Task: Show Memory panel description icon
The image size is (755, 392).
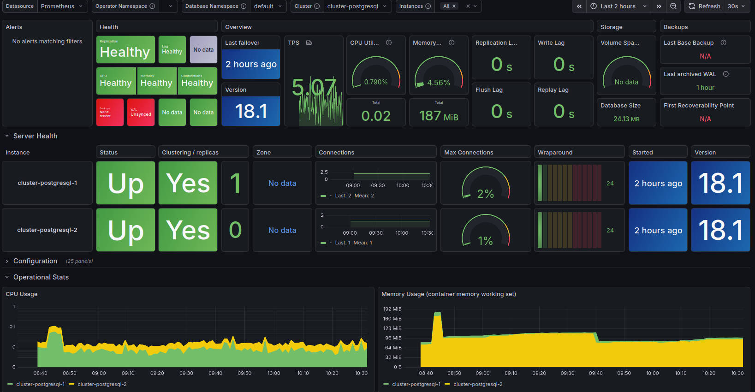Action: tap(452, 42)
